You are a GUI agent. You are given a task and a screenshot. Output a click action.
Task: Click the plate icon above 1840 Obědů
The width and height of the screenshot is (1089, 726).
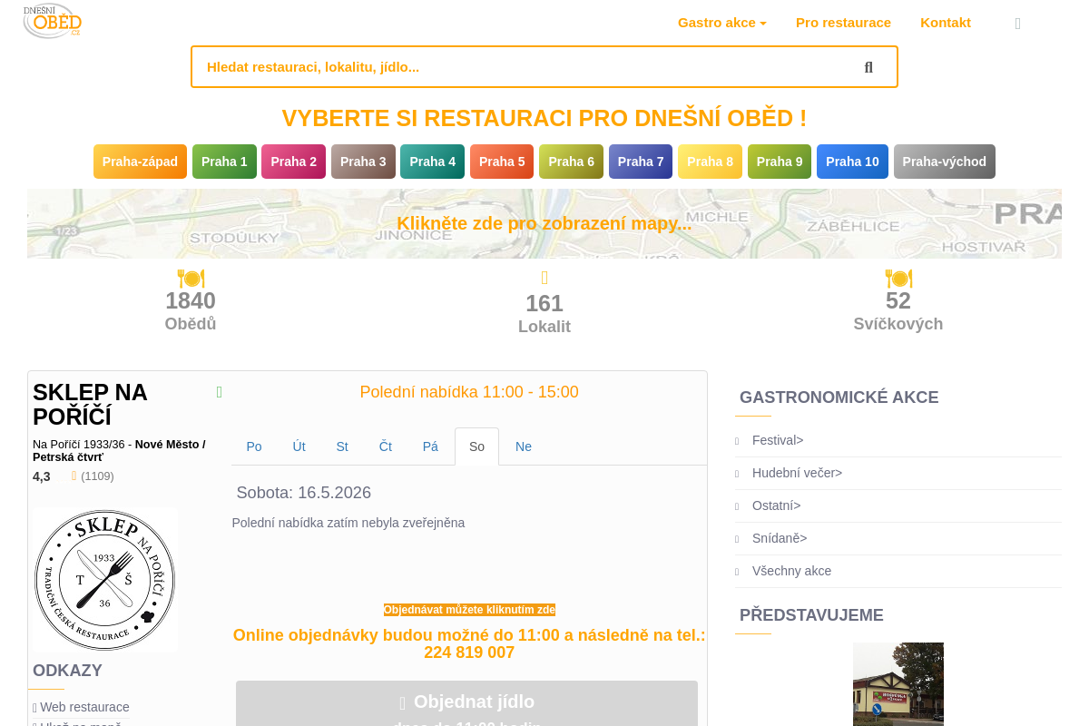(x=191, y=279)
